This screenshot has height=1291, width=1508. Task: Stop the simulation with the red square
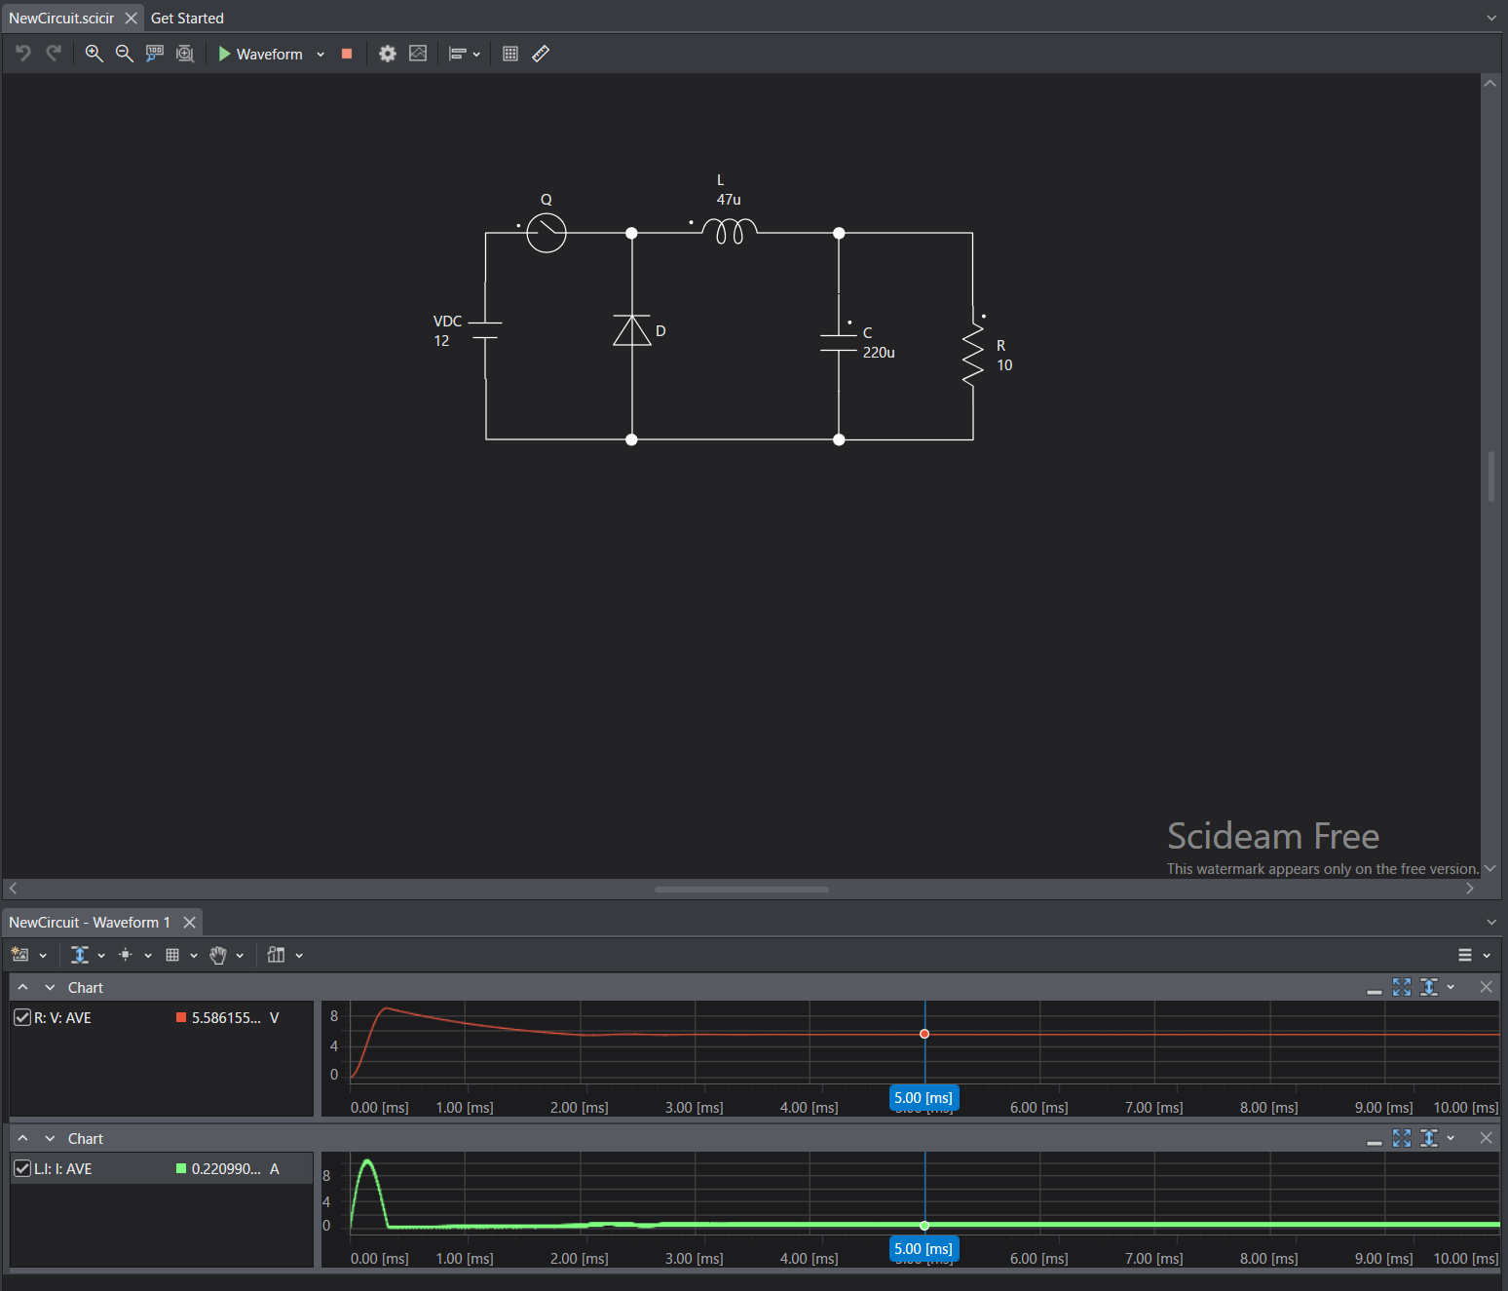coord(347,54)
